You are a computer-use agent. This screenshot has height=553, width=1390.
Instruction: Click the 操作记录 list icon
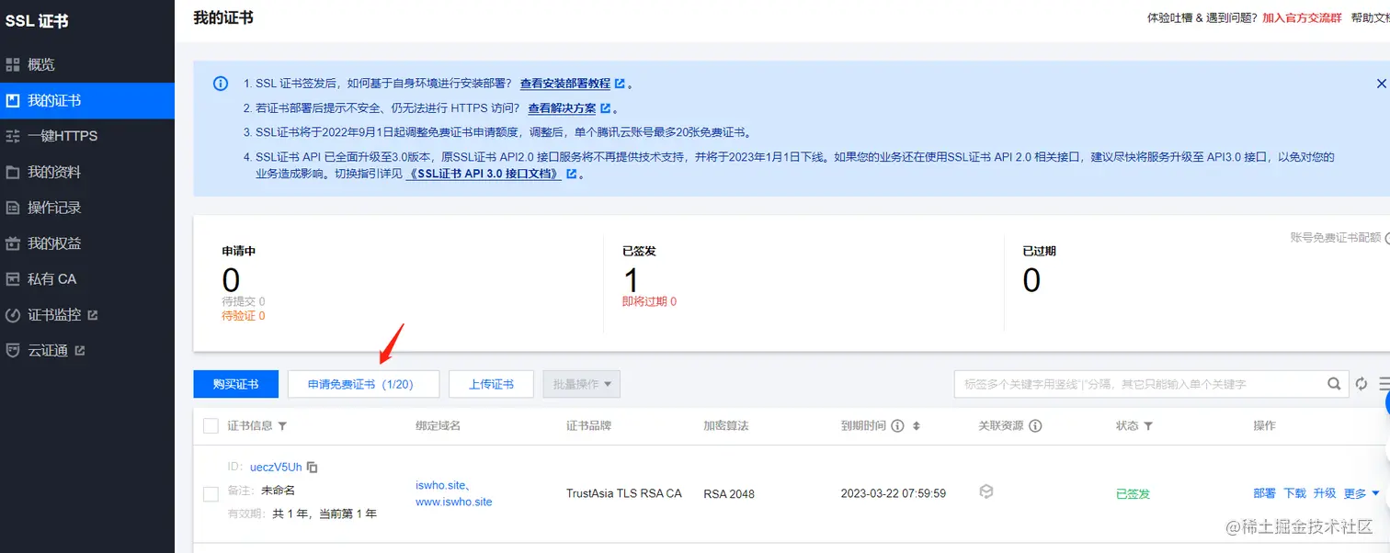[13, 208]
